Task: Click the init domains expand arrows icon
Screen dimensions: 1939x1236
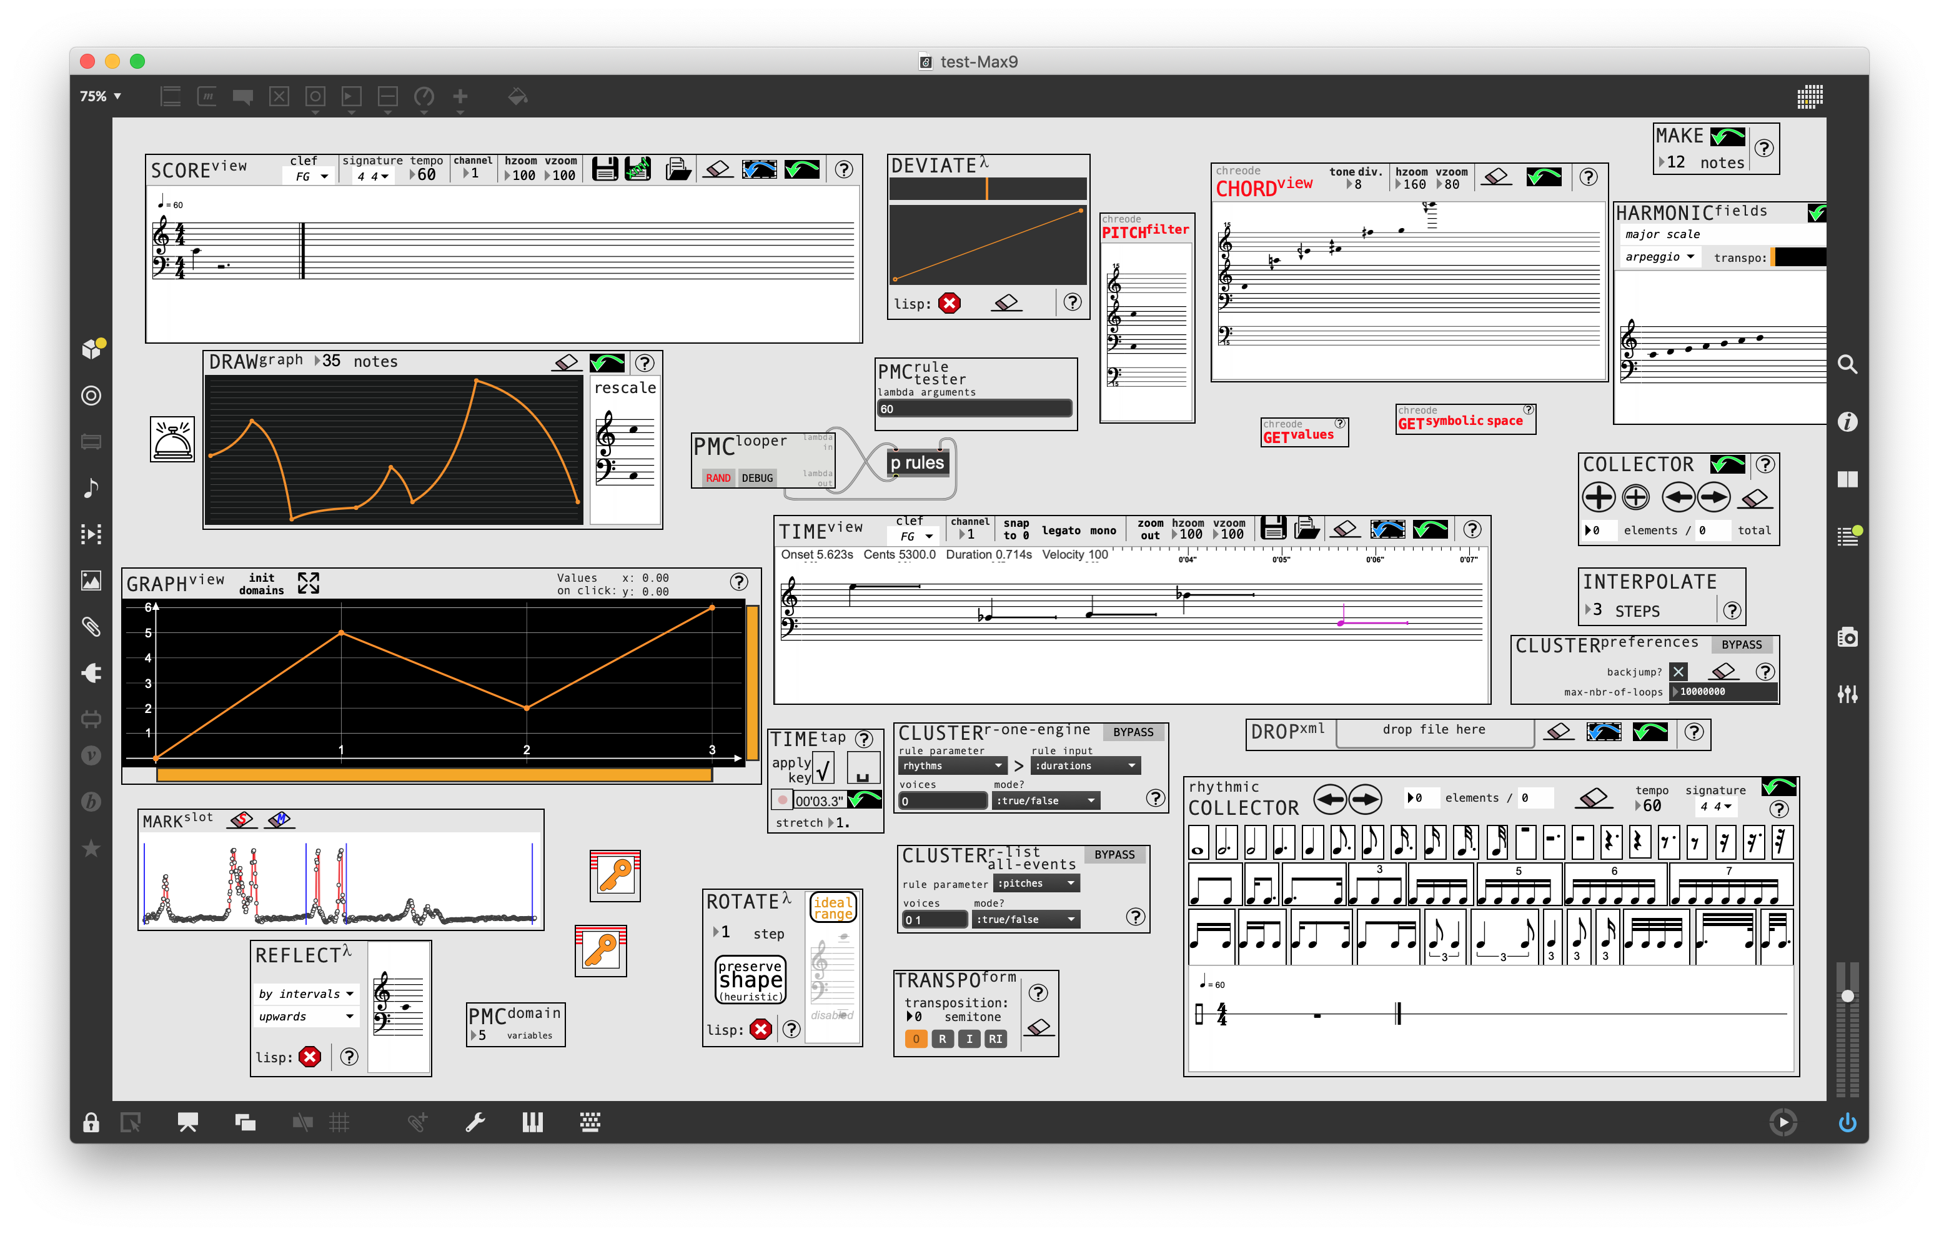Action: click(309, 582)
